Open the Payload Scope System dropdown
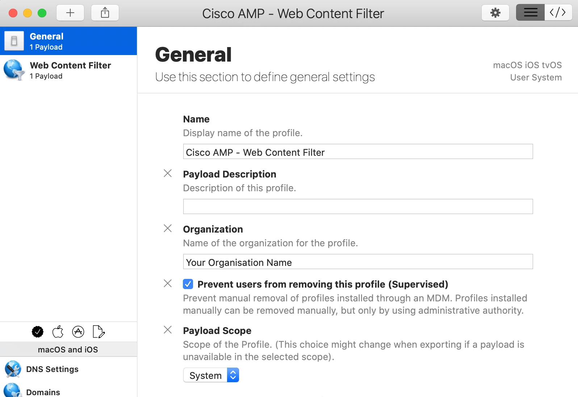Viewport: 578px width, 397px height. tap(211, 375)
